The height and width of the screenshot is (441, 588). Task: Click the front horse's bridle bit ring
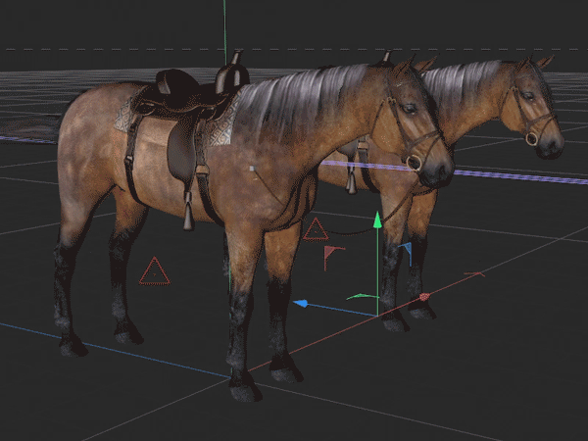pyautogui.click(x=414, y=163)
